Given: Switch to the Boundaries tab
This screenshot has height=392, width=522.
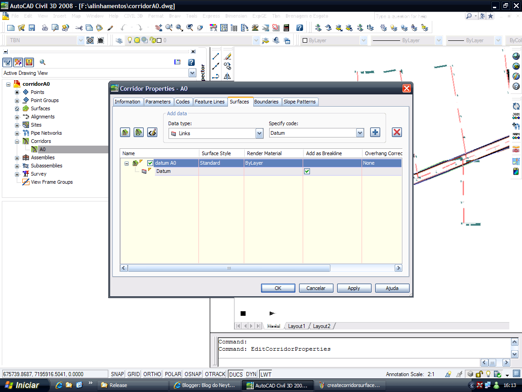Looking at the screenshot, I should point(266,102).
